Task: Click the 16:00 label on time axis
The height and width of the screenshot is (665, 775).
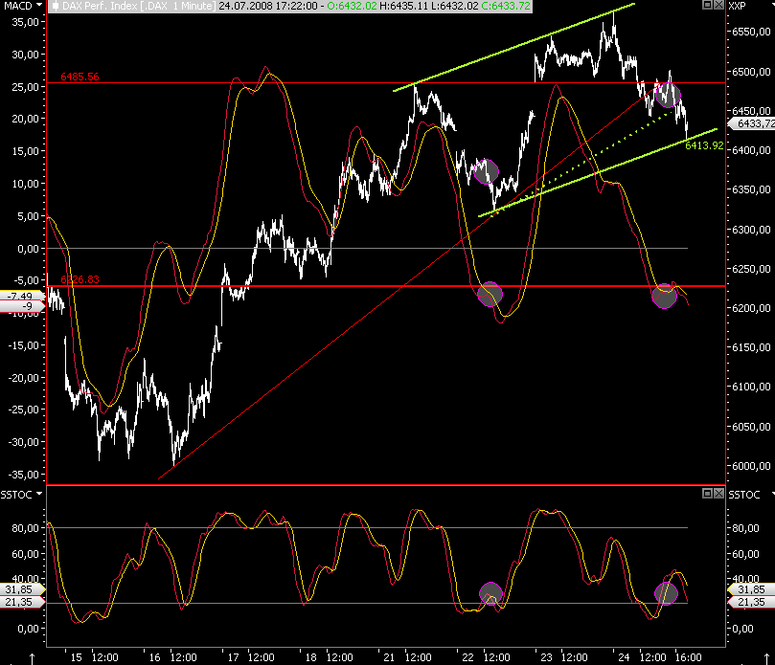Action: coord(689,657)
